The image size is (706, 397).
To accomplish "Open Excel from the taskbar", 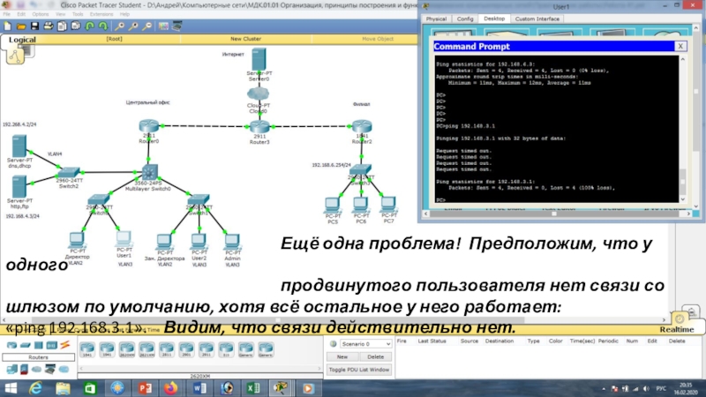I will pyautogui.click(x=253, y=388).
